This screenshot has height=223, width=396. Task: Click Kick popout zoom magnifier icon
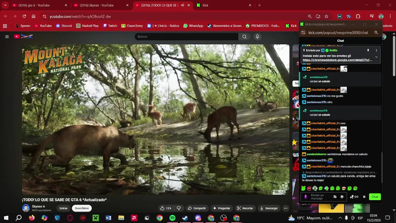tap(376, 33)
